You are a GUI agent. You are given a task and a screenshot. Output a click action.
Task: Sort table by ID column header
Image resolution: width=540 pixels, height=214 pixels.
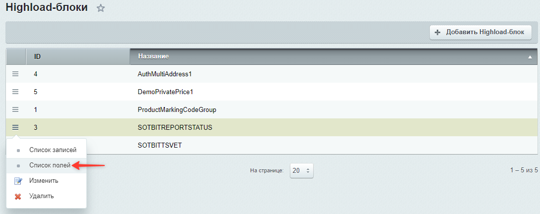tap(38, 56)
